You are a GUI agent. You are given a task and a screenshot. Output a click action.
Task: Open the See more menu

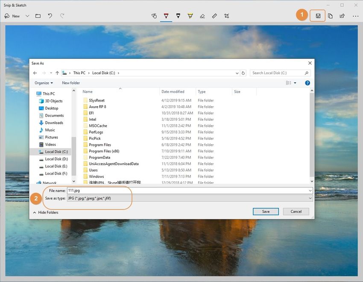click(355, 16)
